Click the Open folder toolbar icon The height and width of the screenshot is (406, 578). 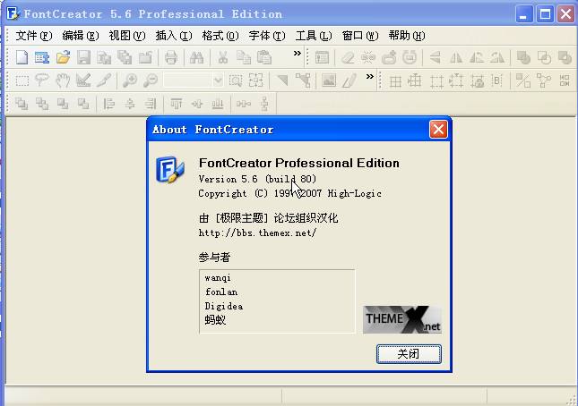(x=63, y=57)
